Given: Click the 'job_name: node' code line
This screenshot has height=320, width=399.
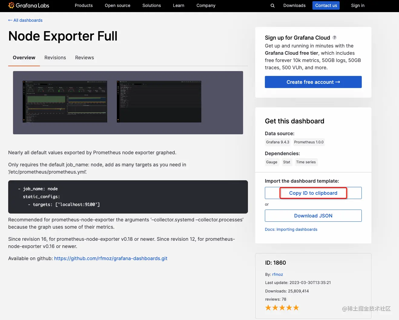Looking at the screenshot, I should (x=38, y=189).
